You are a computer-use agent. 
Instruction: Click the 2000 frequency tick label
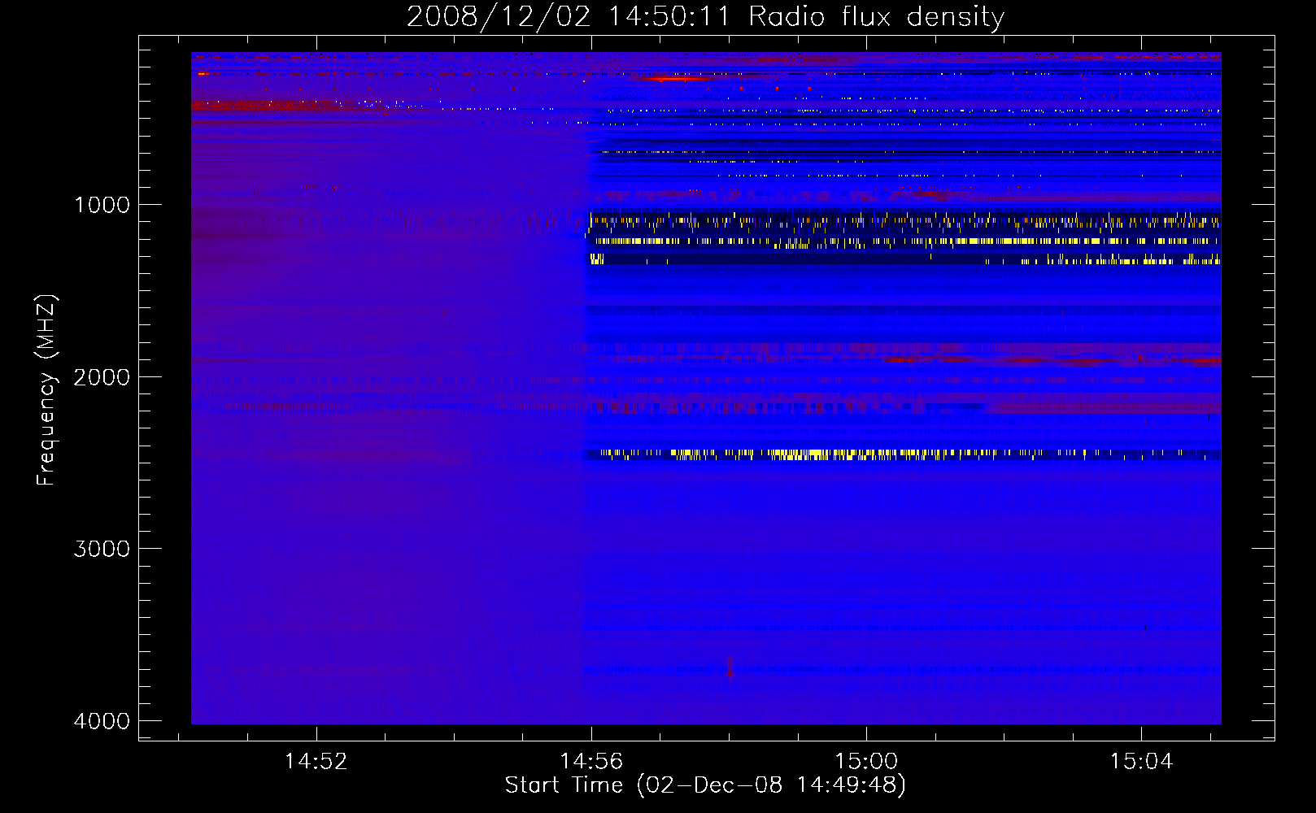click(x=102, y=377)
